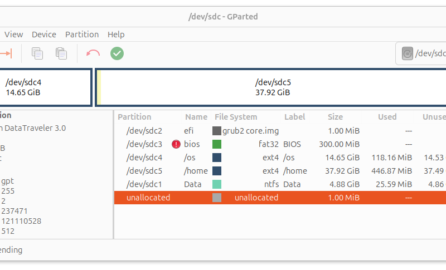Click the Copy partition toolbar icon
This screenshot has width=446, height=270.
click(37, 53)
